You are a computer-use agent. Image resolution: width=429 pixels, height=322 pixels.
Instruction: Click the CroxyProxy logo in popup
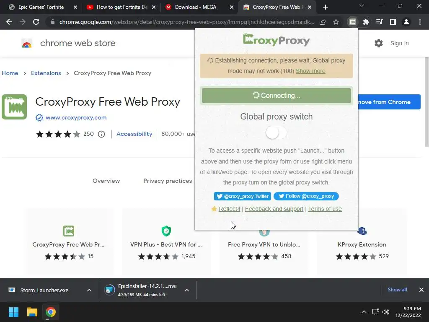click(x=277, y=40)
